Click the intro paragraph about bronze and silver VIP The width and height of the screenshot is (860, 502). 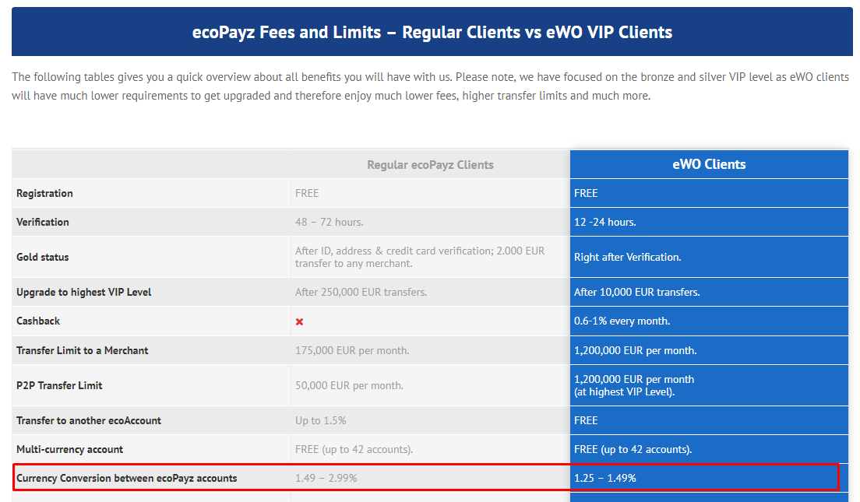(x=431, y=86)
